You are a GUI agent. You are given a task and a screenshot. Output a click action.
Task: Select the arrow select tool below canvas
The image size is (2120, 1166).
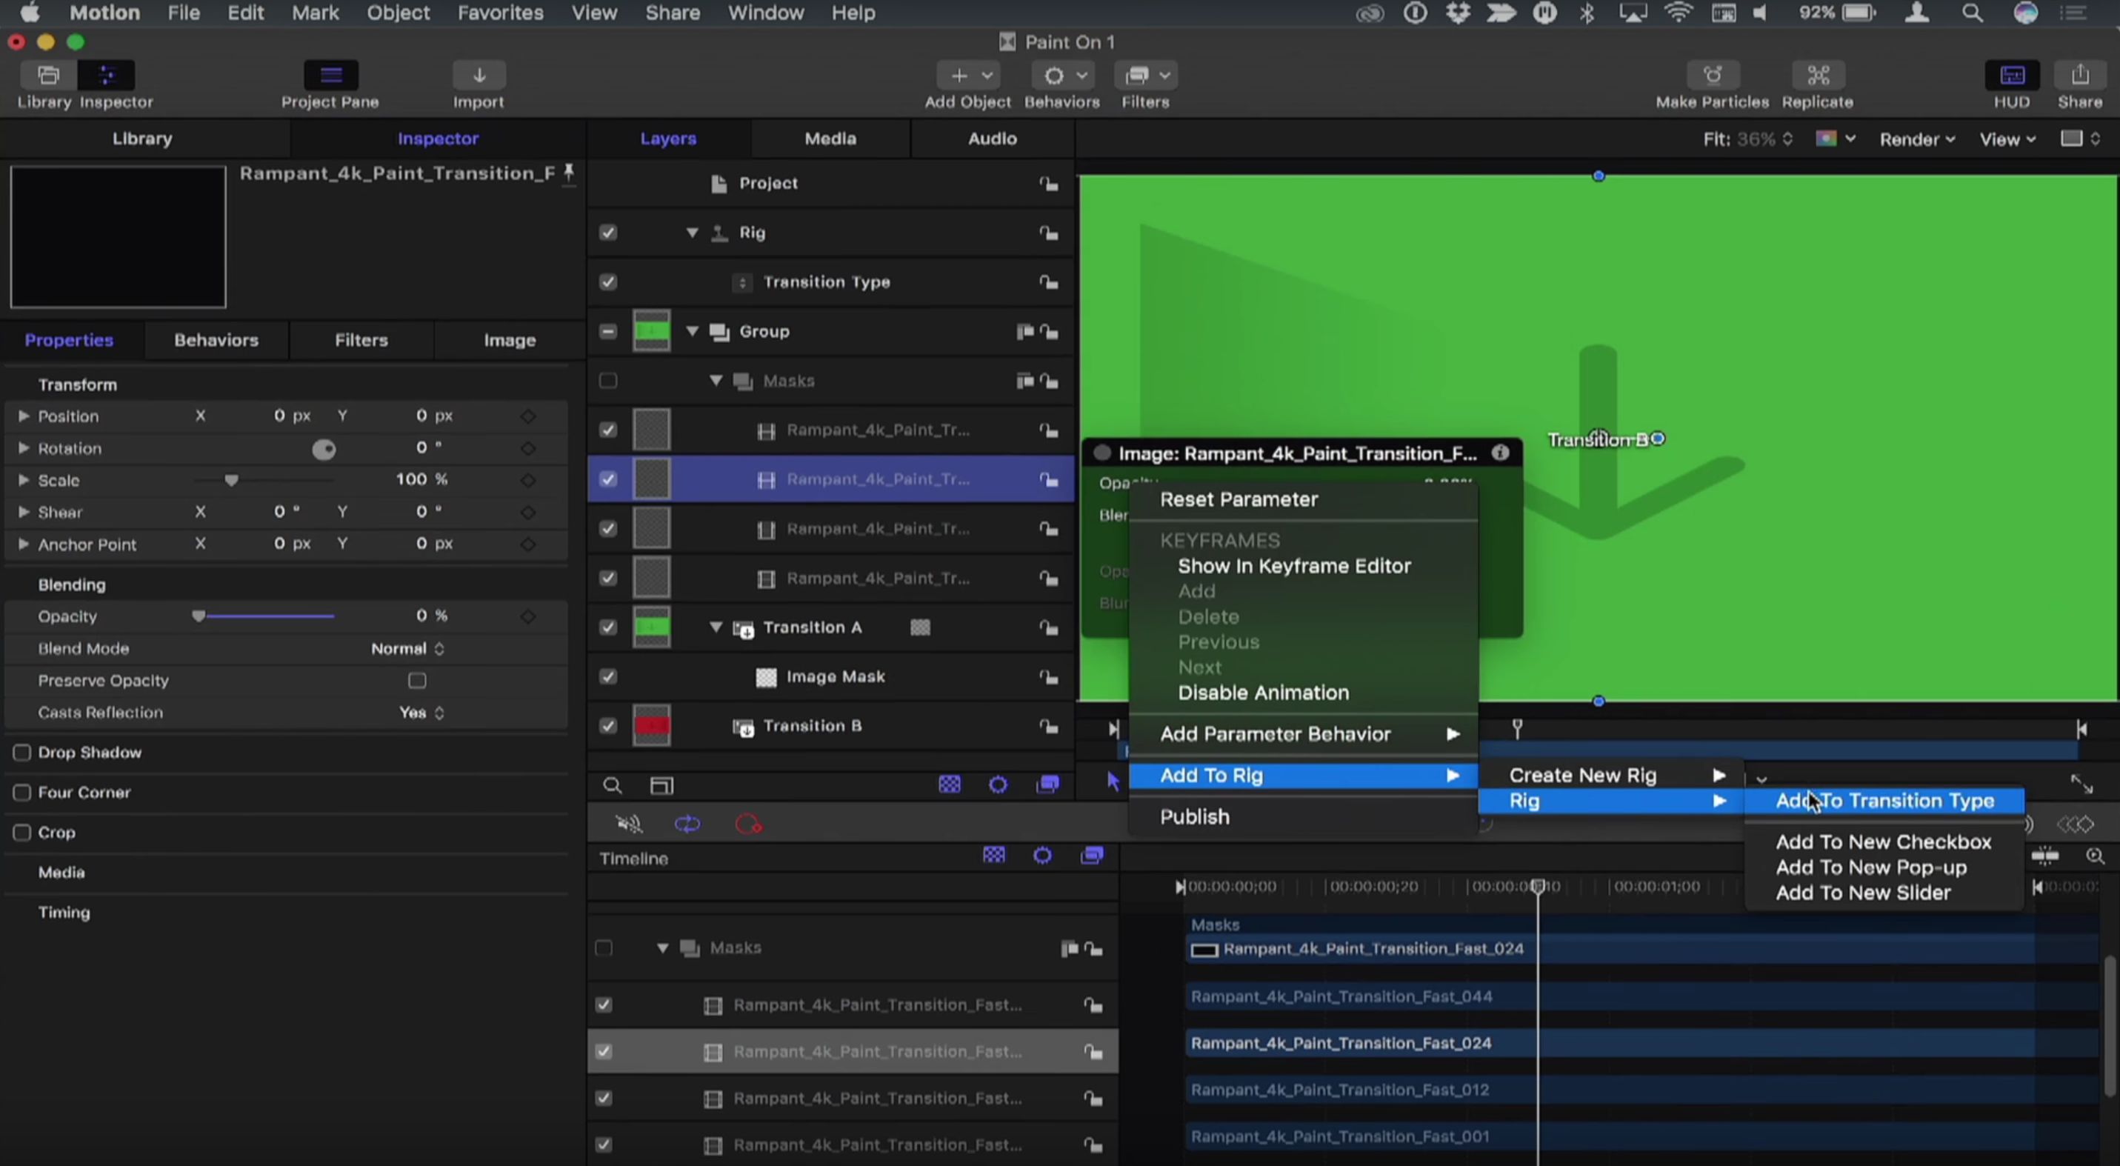point(1113,782)
